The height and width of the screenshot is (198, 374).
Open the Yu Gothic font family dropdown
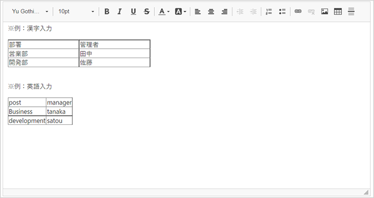pos(30,11)
